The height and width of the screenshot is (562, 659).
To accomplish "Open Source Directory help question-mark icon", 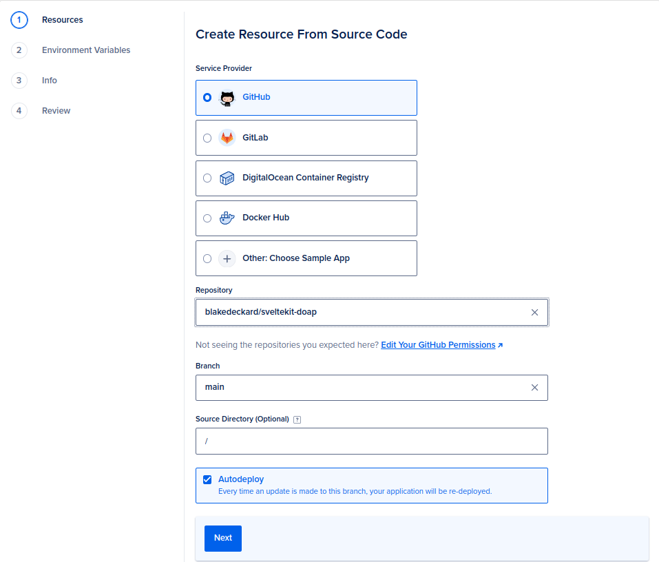I will 297,419.
